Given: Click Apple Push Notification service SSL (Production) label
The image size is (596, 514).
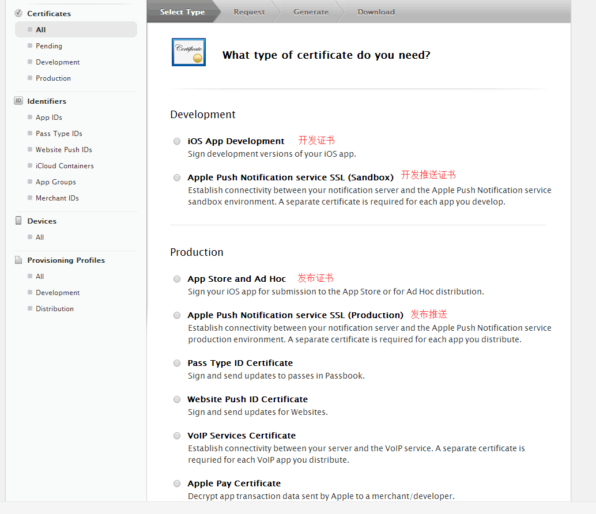Looking at the screenshot, I should click(295, 315).
